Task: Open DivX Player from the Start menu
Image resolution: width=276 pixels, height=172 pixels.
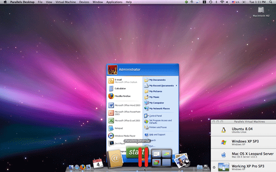Action: [117, 143]
